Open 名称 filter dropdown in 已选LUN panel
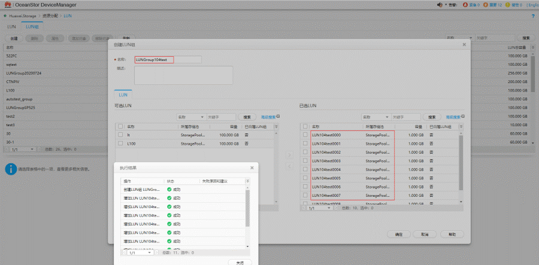Screen dimensions: 539x265 point(376,117)
